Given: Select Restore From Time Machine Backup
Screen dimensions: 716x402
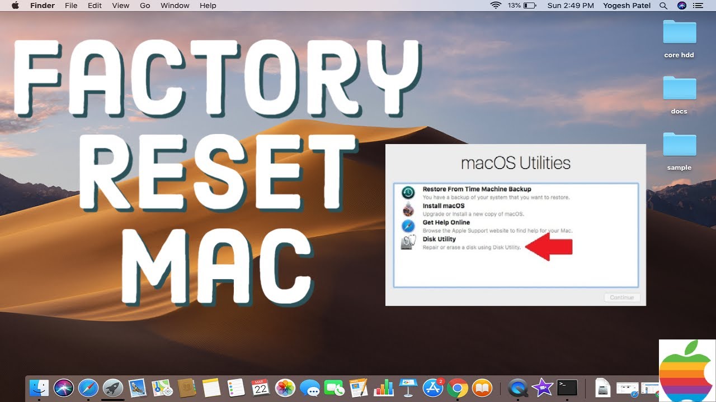Looking at the screenshot, I should pos(516,193).
